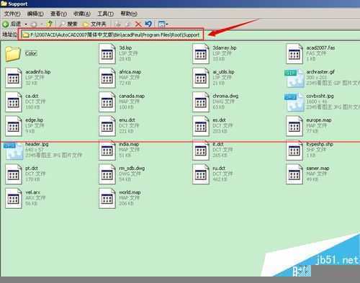This screenshot has height=283, width=360.
Task: Select the it.dct file icon
Action: coord(201,151)
